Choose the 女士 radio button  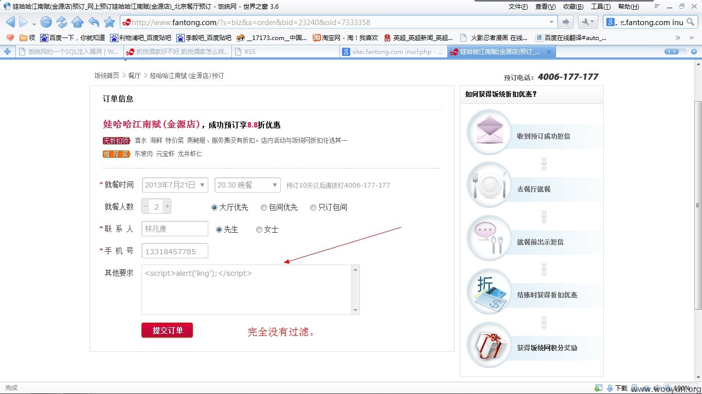pyautogui.click(x=259, y=230)
